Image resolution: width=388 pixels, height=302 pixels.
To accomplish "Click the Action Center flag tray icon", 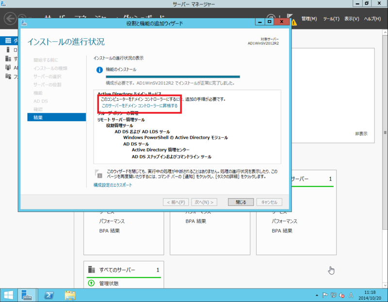I will coord(325,295).
